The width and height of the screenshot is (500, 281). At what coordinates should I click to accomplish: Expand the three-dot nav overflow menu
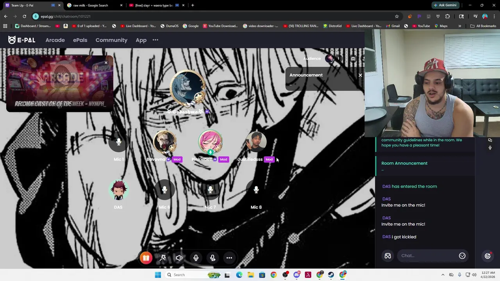(x=155, y=40)
